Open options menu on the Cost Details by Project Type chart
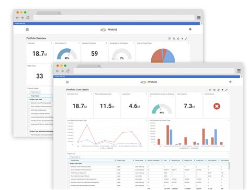Image resolution: width=248 pixels, height=190 pixels. pos(146,121)
